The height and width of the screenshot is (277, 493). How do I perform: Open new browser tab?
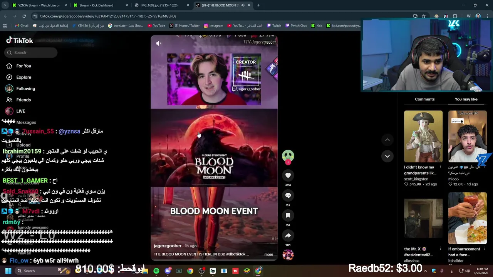pyautogui.click(x=258, y=5)
